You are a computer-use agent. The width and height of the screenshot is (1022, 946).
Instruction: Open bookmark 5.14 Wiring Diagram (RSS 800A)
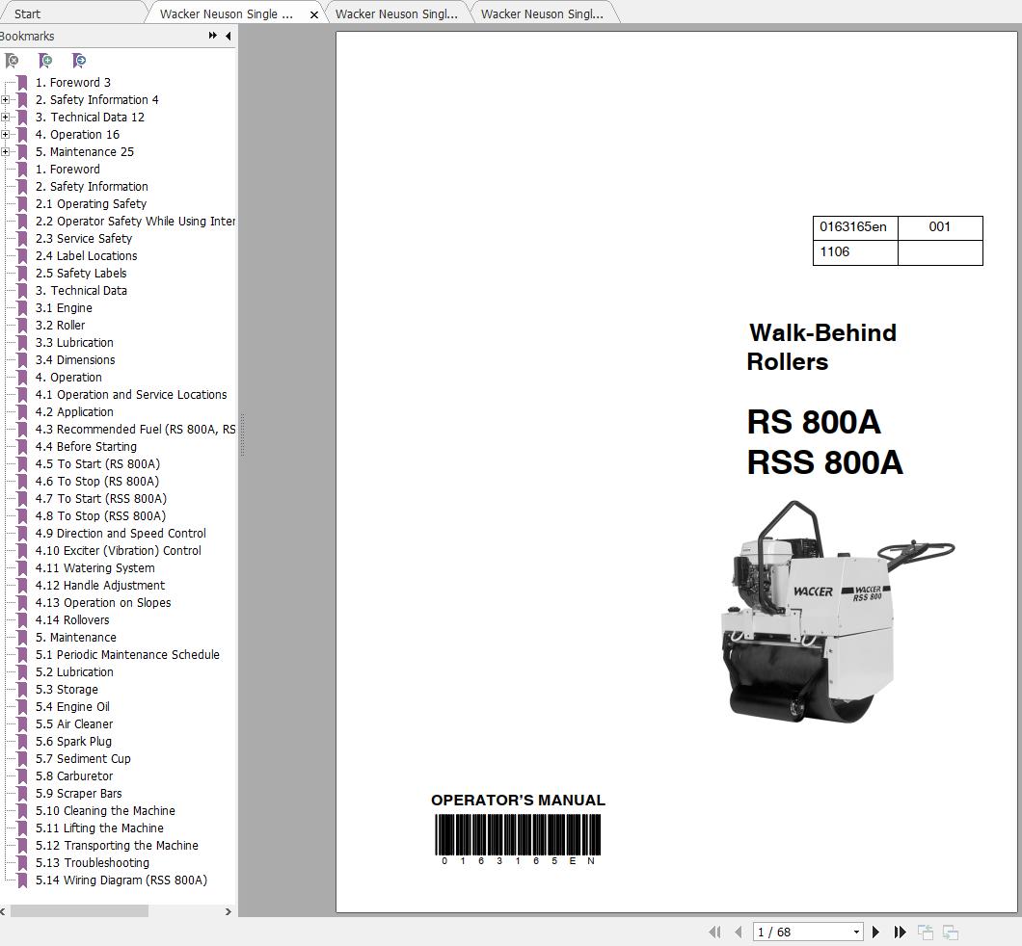(x=121, y=880)
